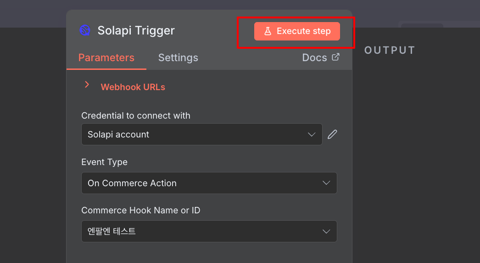480x263 pixels.
Task: Click the Commerce Hook dropdown chevron arrow
Action: 326,231
